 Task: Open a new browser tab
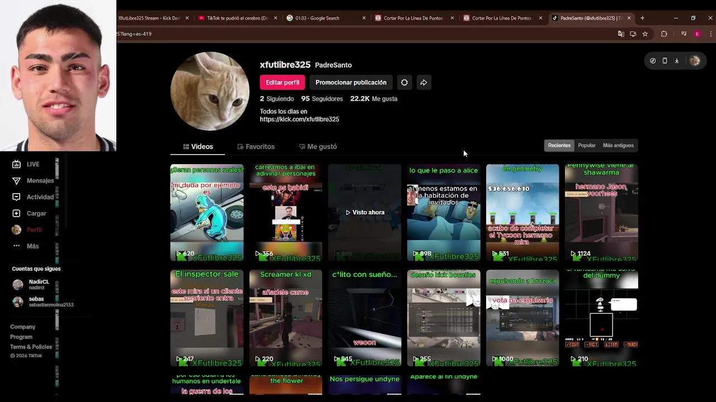click(642, 18)
